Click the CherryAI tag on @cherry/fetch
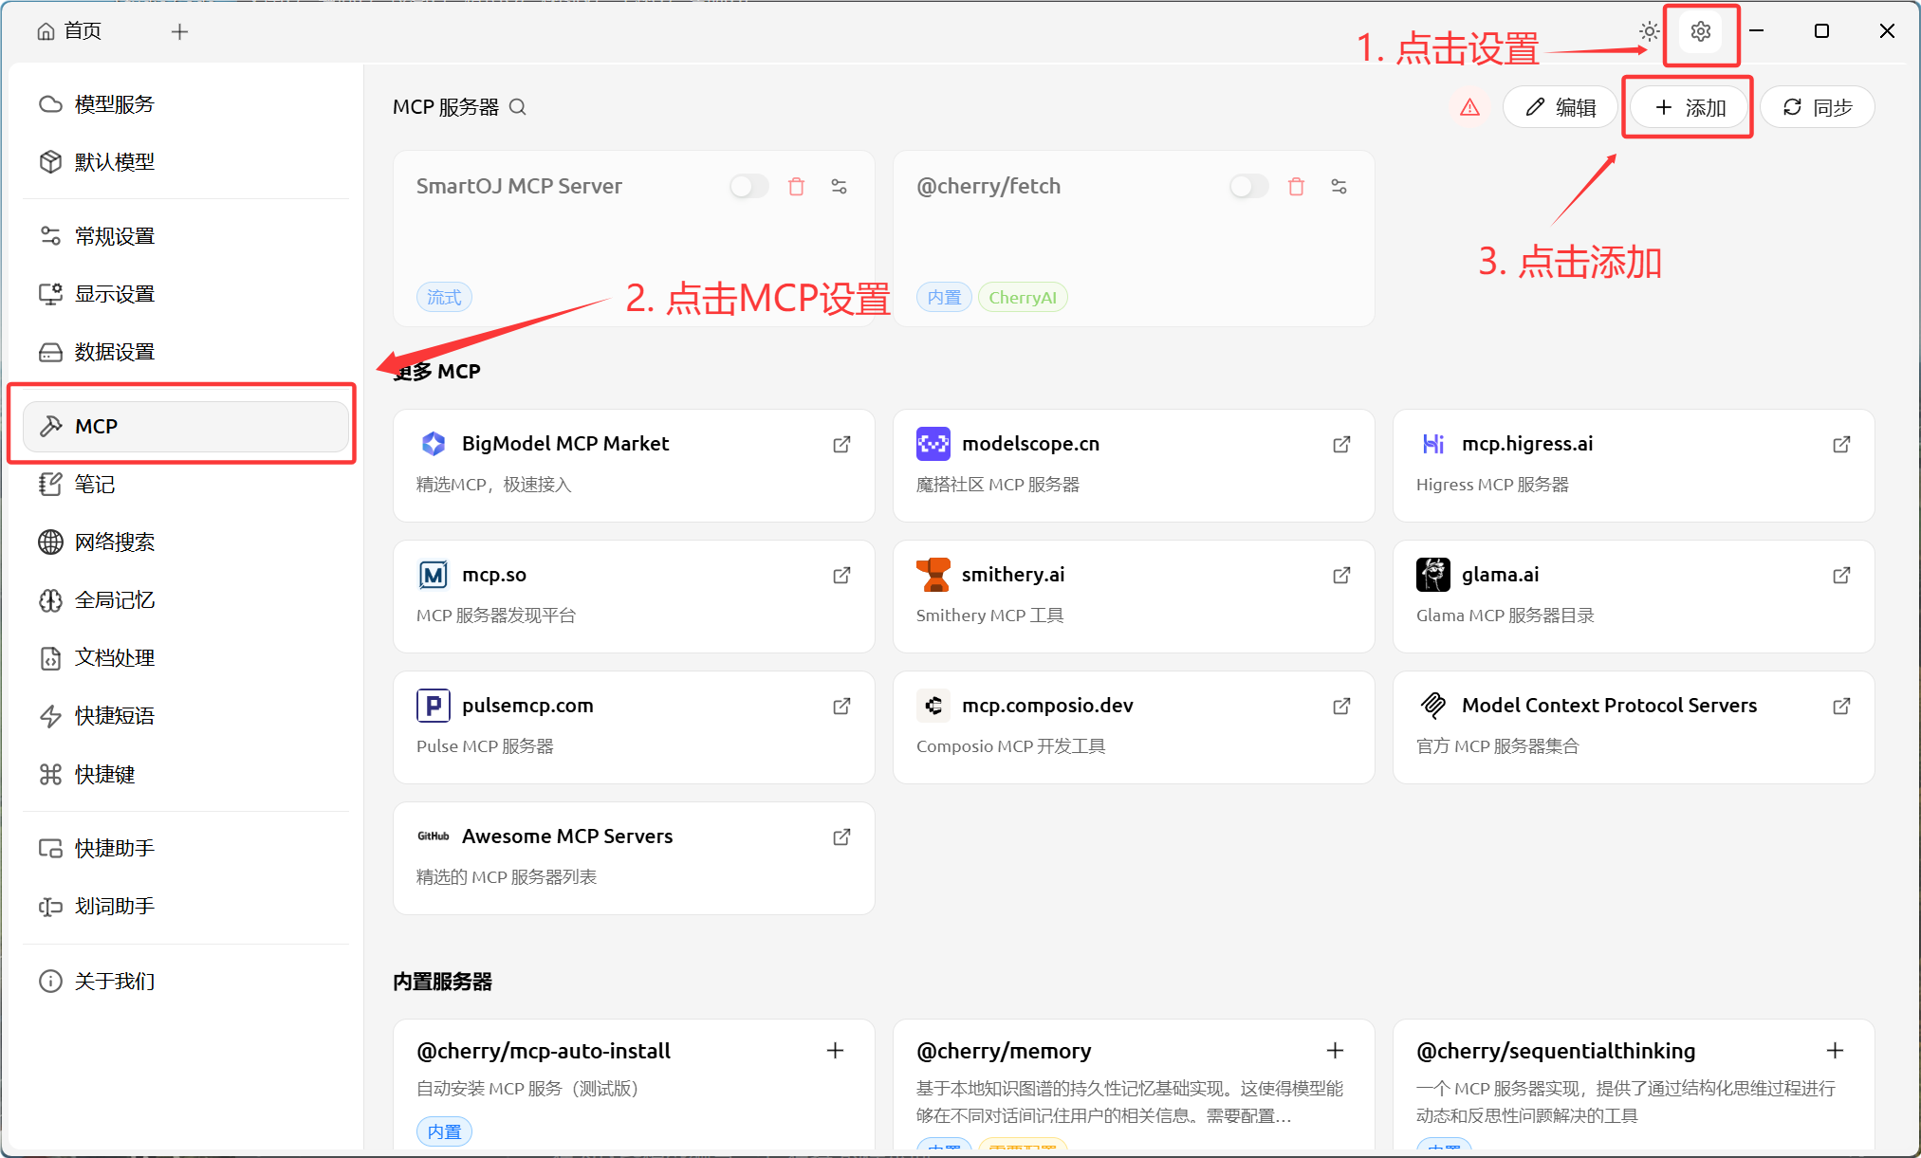The width and height of the screenshot is (1921, 1158). [1023, 298]
